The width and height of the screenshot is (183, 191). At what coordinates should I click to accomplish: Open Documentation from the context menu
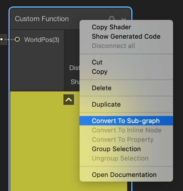(126, 175)
